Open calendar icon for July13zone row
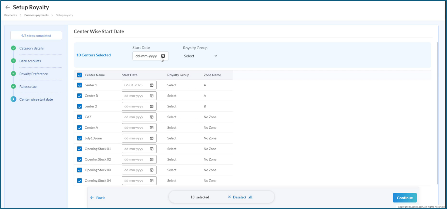Image resolution: width=447 pixels, height=209 pixels. (x=152, y=138)
